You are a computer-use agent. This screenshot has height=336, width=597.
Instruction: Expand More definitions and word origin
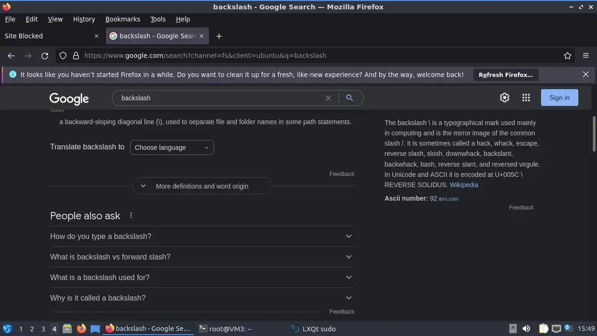[x=202, y=186]
